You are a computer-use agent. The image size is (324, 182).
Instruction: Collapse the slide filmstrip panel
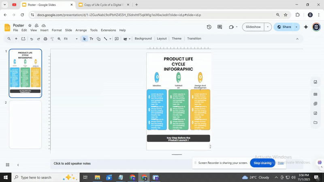pos(18,165)
